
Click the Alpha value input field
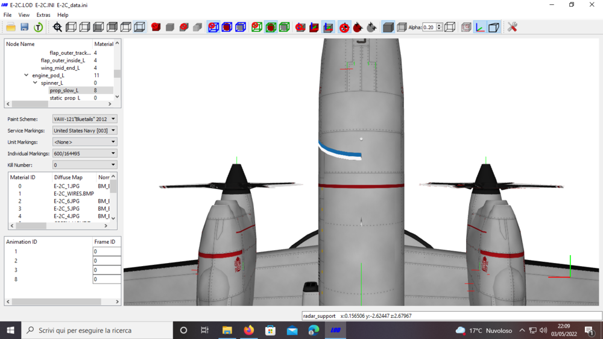pyautogui.click(x=429, y=27)
